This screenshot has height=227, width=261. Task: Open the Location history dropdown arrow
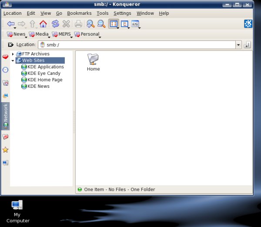pyautogui.click(x=238, y=45)
